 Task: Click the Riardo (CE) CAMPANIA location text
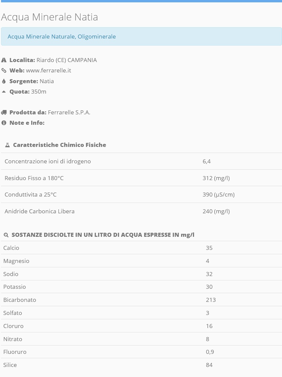click(67, 60)
